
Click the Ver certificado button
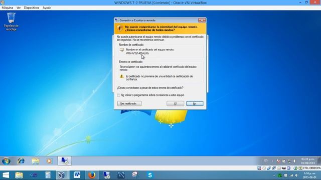tap(129, 103)
